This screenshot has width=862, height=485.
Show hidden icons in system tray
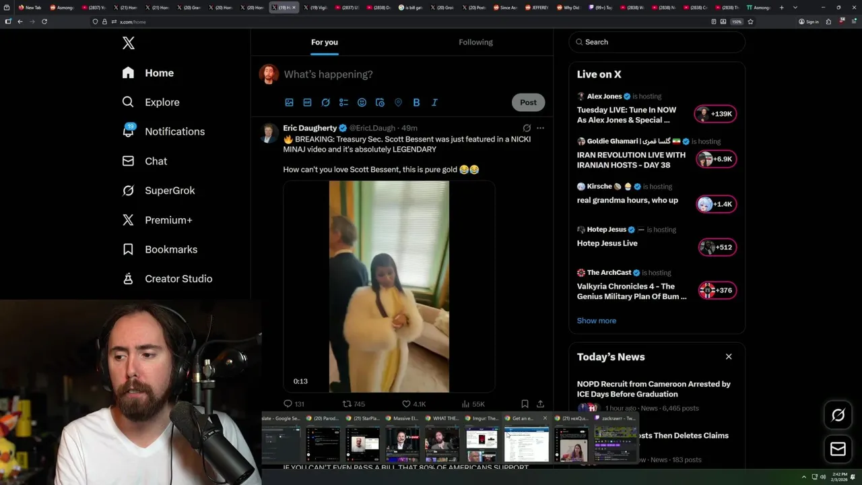coord(804,477)
